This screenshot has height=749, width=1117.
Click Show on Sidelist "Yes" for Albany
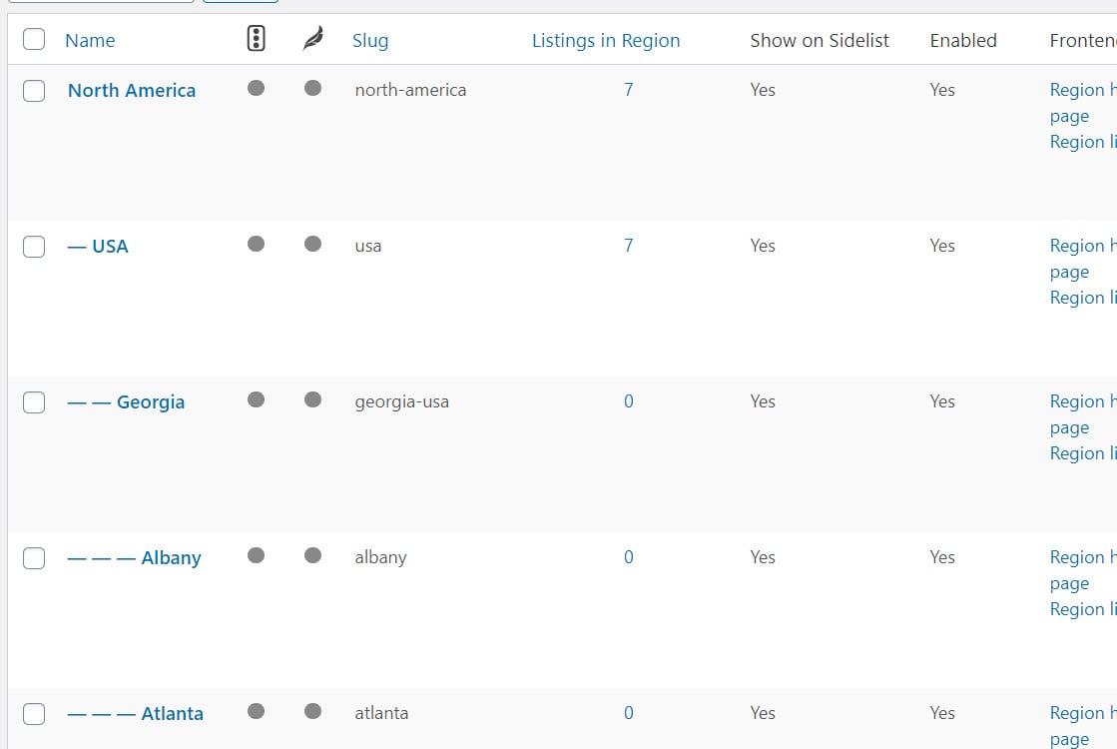[x=763, y=557]
